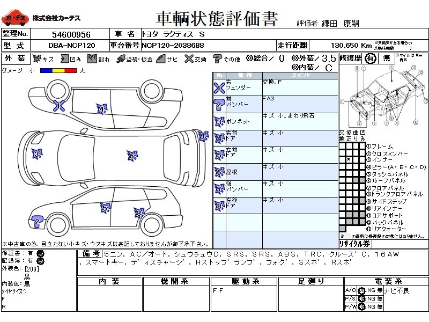Select scratch marker 8 on left rear door
This screenshot has width=429, height=322.
[139, 213]
